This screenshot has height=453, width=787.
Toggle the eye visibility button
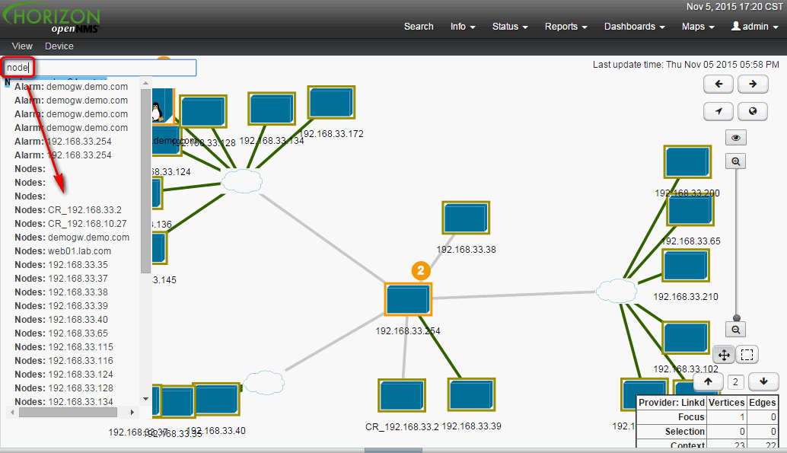point(736,138)
